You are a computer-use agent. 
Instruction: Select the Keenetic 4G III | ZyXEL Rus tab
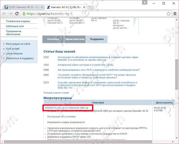click(66, 7)
